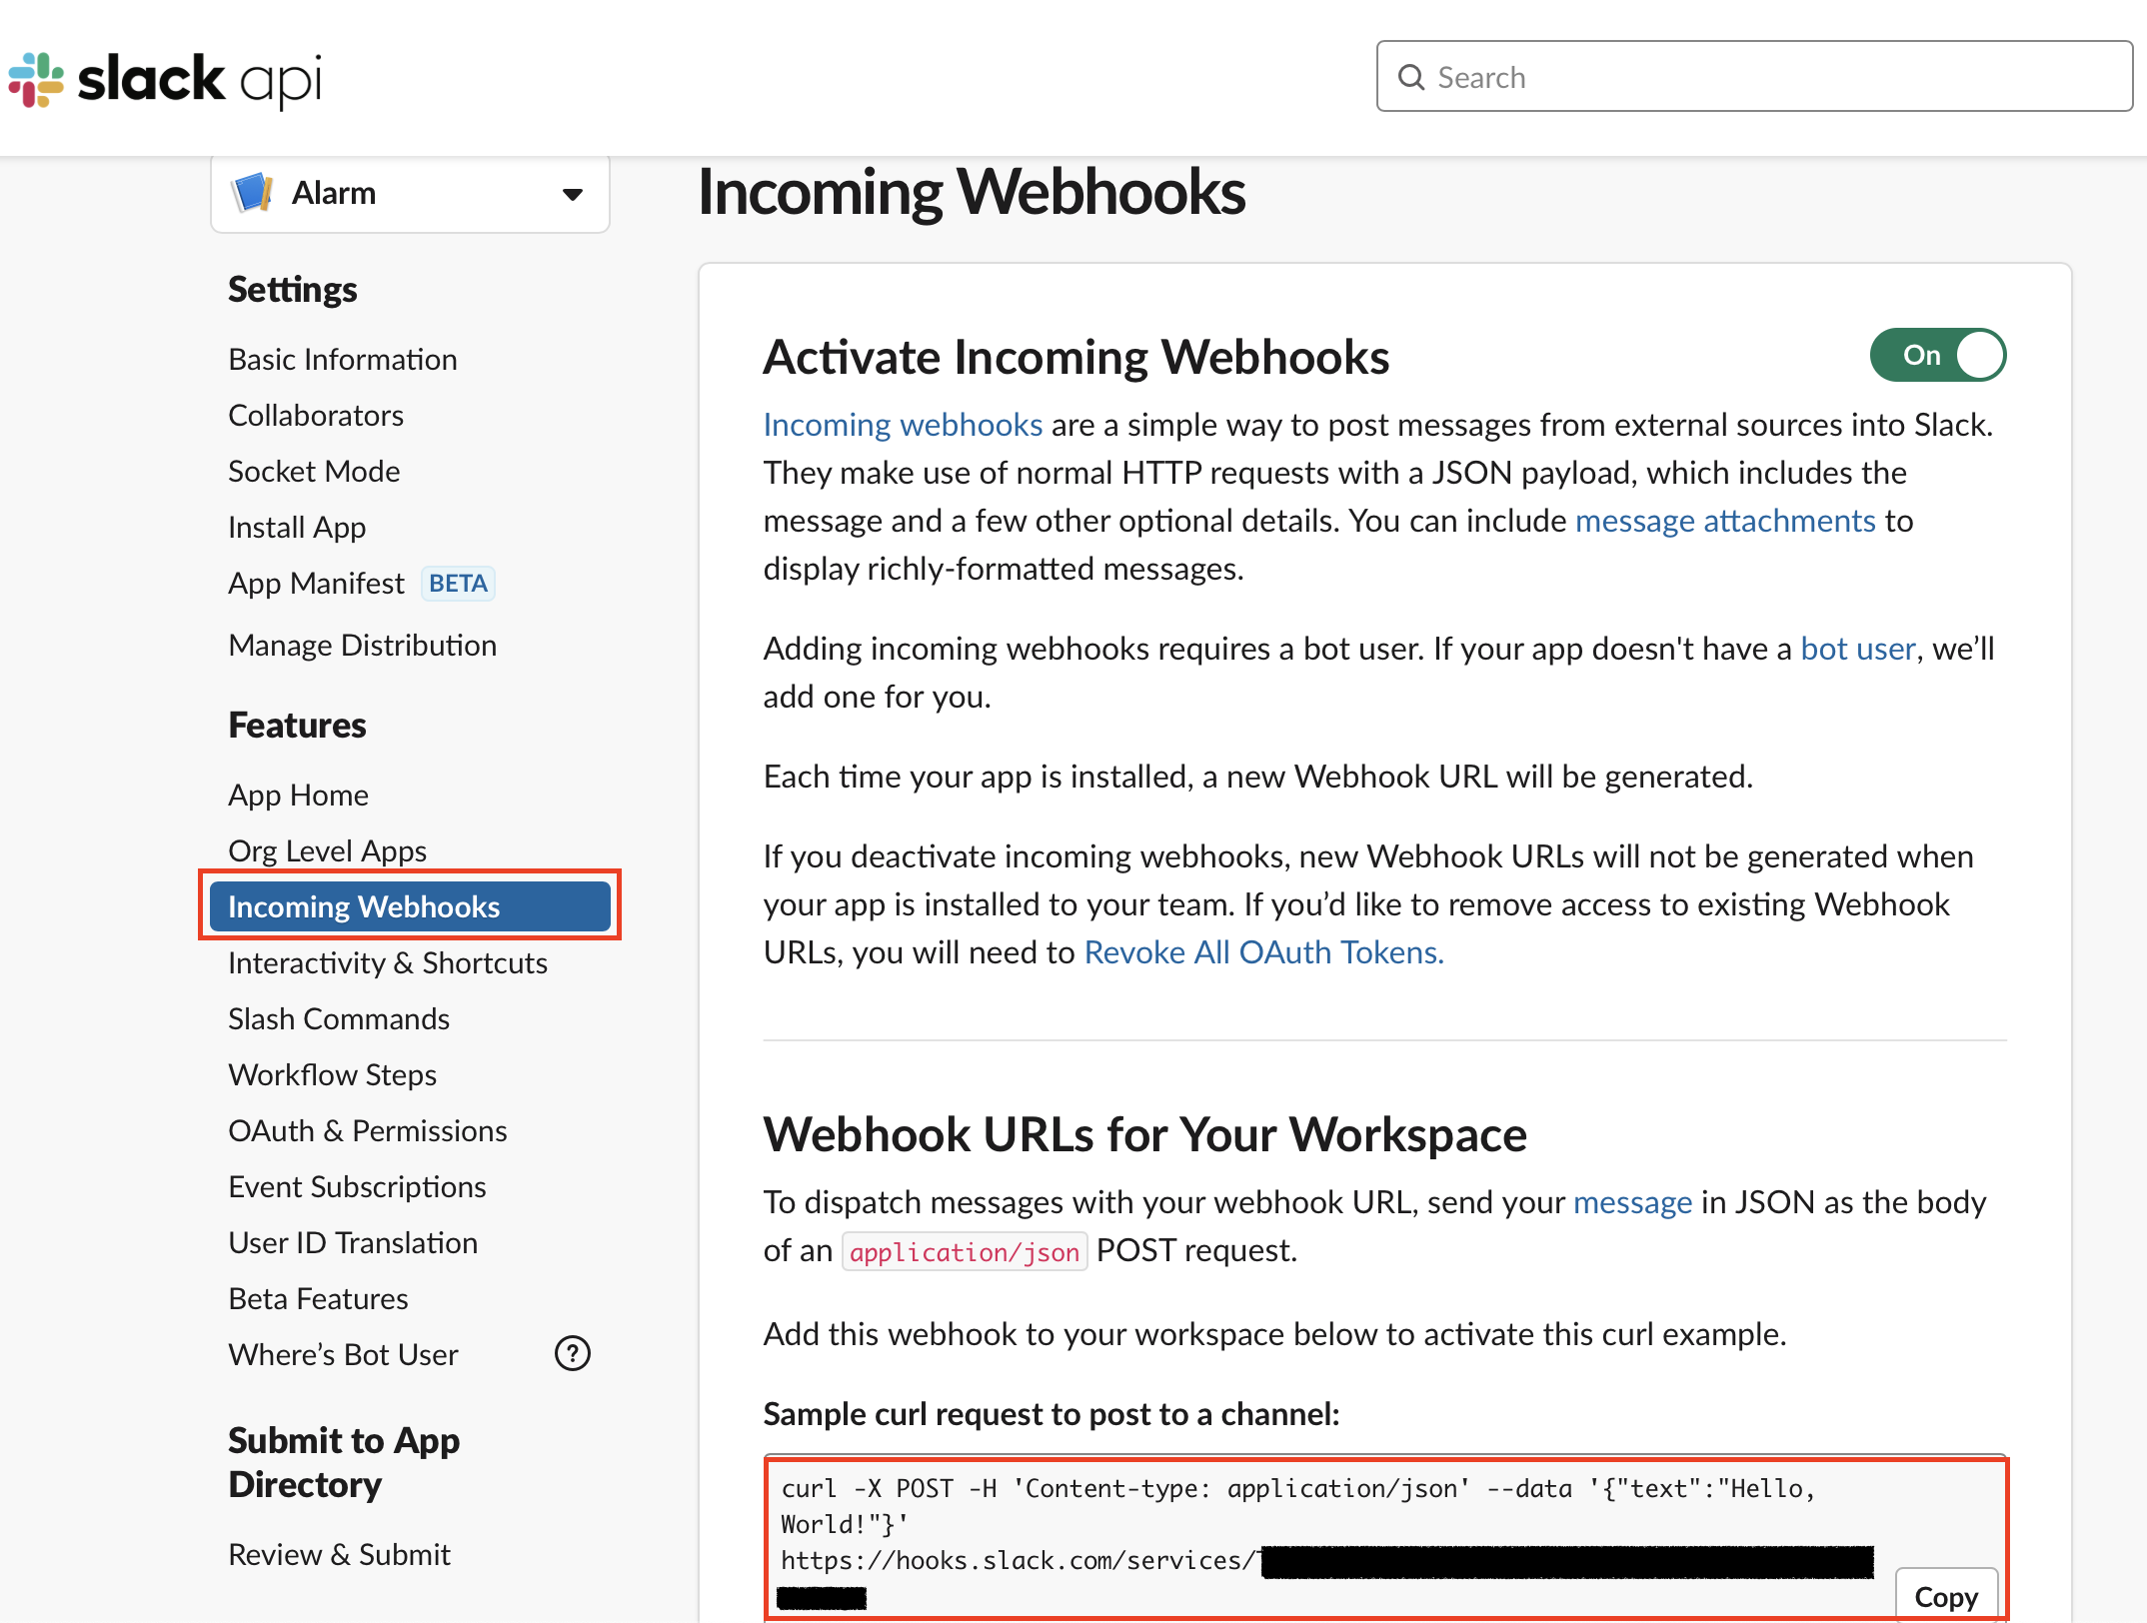Open Review & Submit page

click(339, 1554)
